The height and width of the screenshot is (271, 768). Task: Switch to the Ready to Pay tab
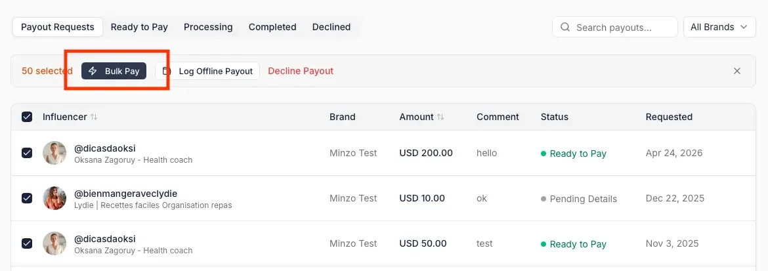139,27
